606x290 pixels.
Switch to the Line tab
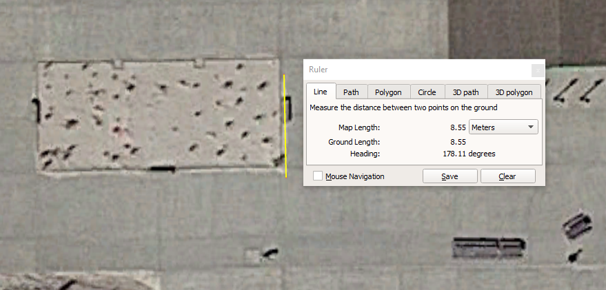(321, 92)
